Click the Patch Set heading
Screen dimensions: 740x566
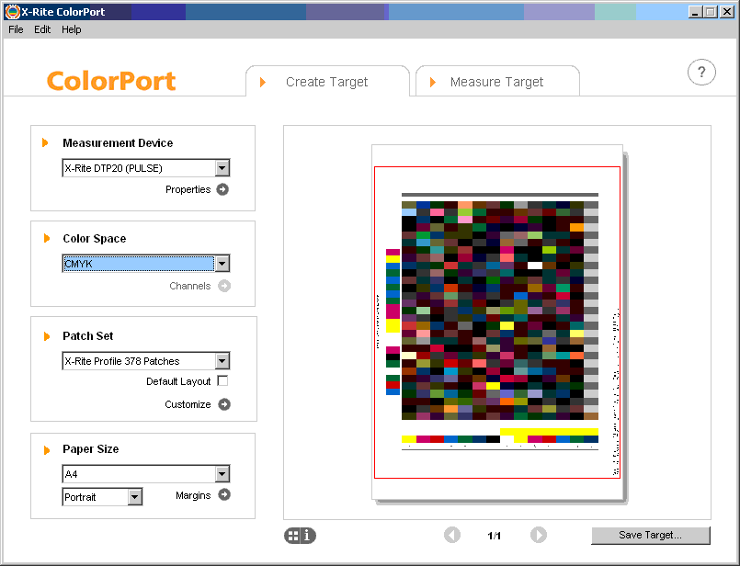tap(87, 335)
